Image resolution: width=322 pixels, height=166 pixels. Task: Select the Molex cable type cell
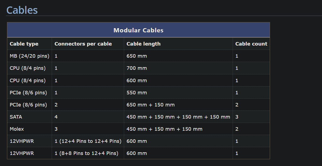coord(17,129)
